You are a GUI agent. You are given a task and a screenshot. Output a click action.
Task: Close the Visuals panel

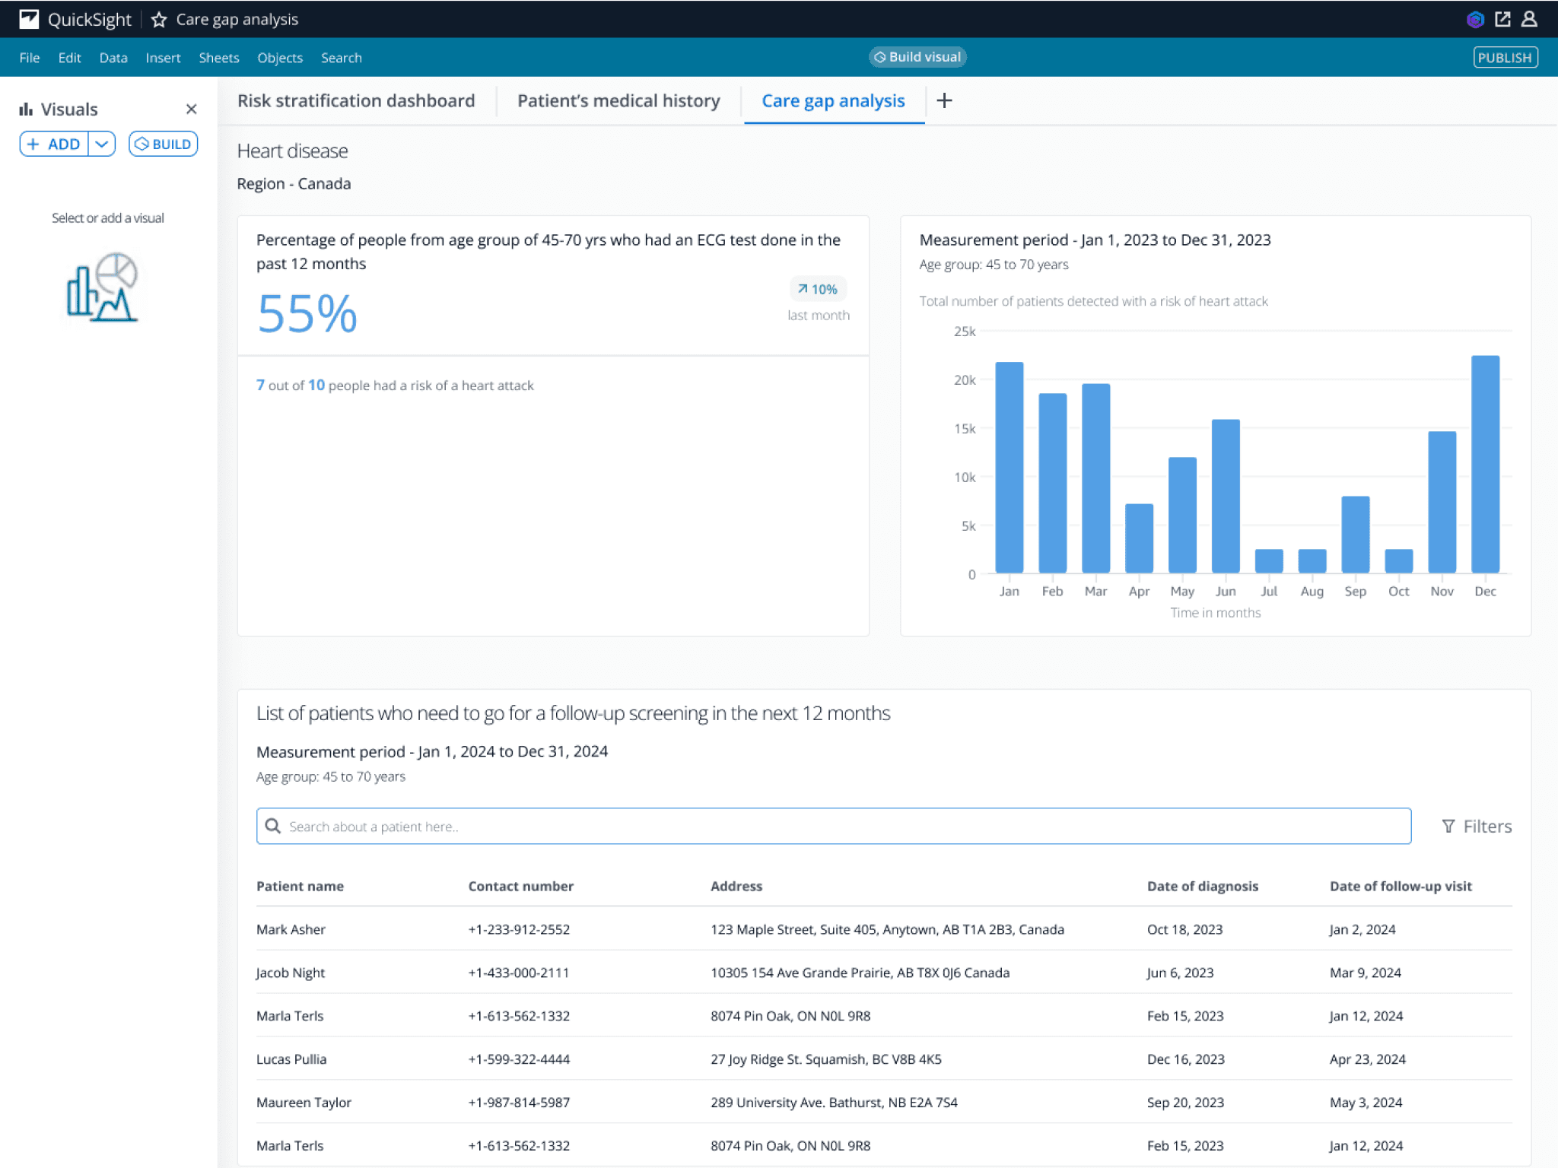pyautogui.click(x=191, y=109)
